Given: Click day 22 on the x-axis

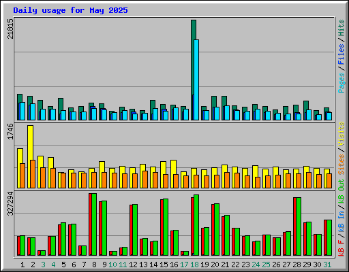Looking at the screenshot, I should point(235,265).
